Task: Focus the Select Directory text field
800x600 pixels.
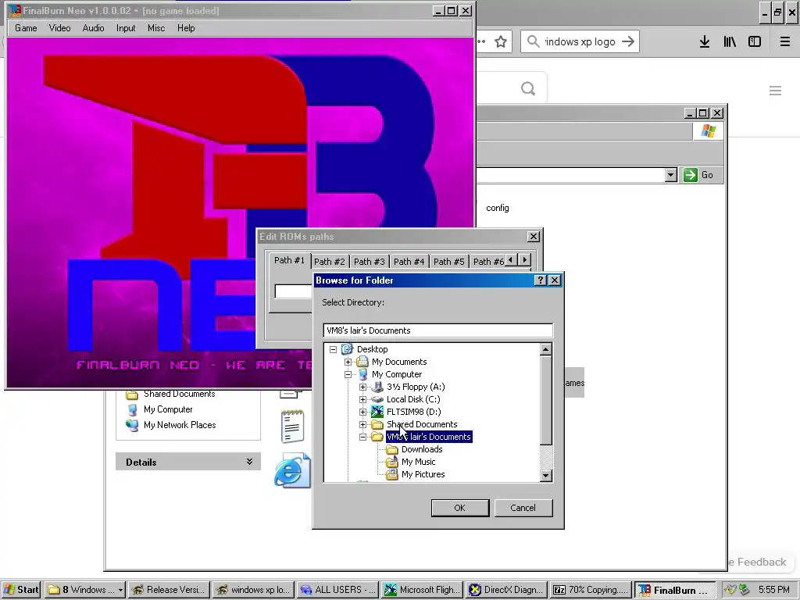Action: tap(437, 330)
